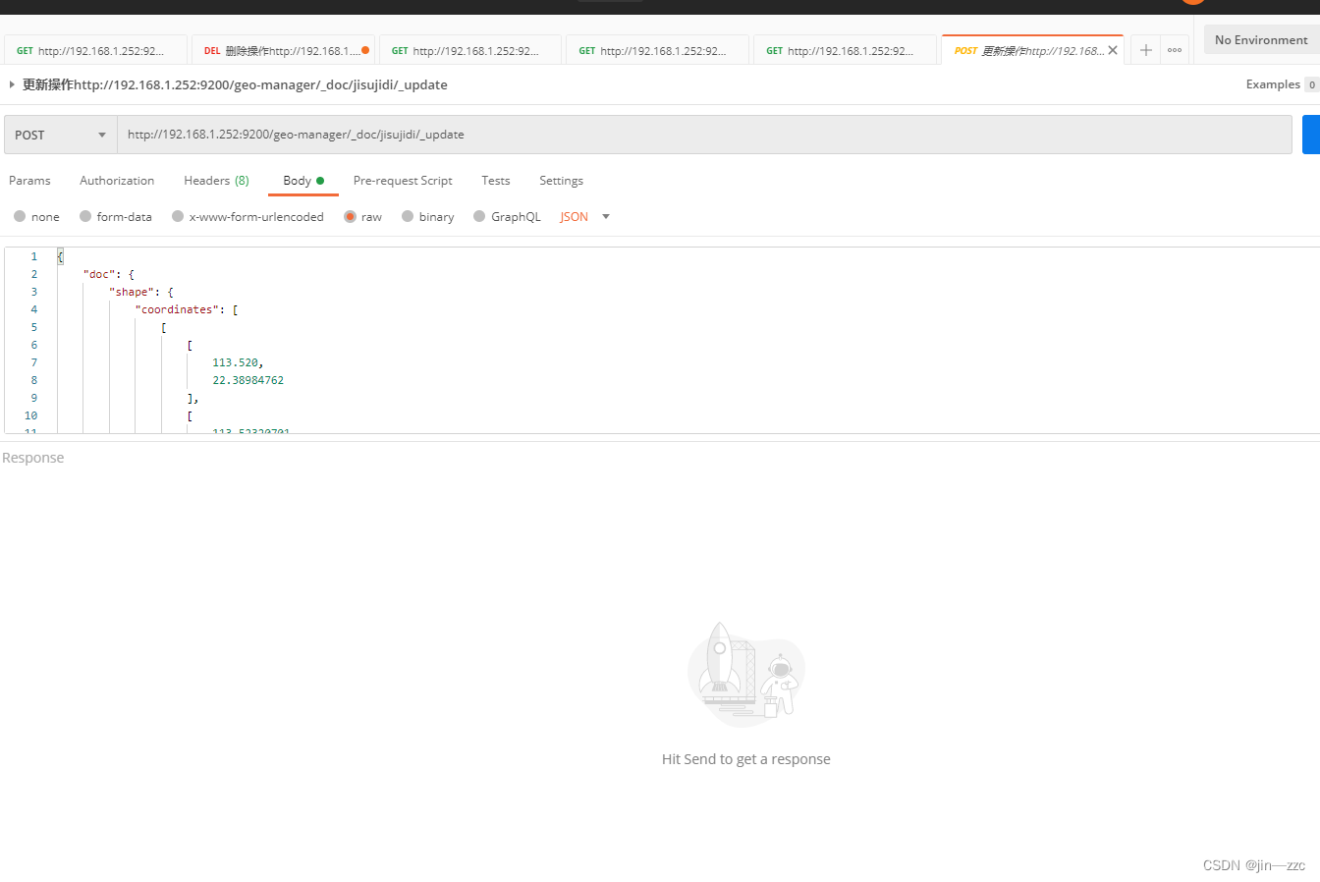Click the request URL input field
Image resolution: width=1320 pixels, height=882 pixels.
pos(704,135)
